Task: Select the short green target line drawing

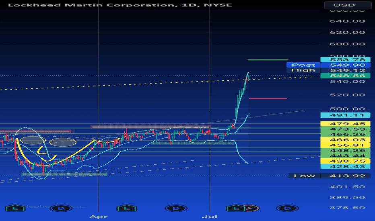Action: pos(268,60)
